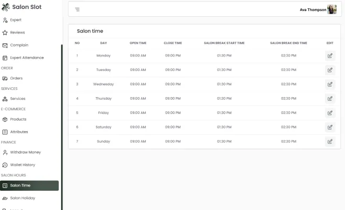Select the Salon Time menu entry
The width and height of the screenshot is (345, 210).
[29, 185]
